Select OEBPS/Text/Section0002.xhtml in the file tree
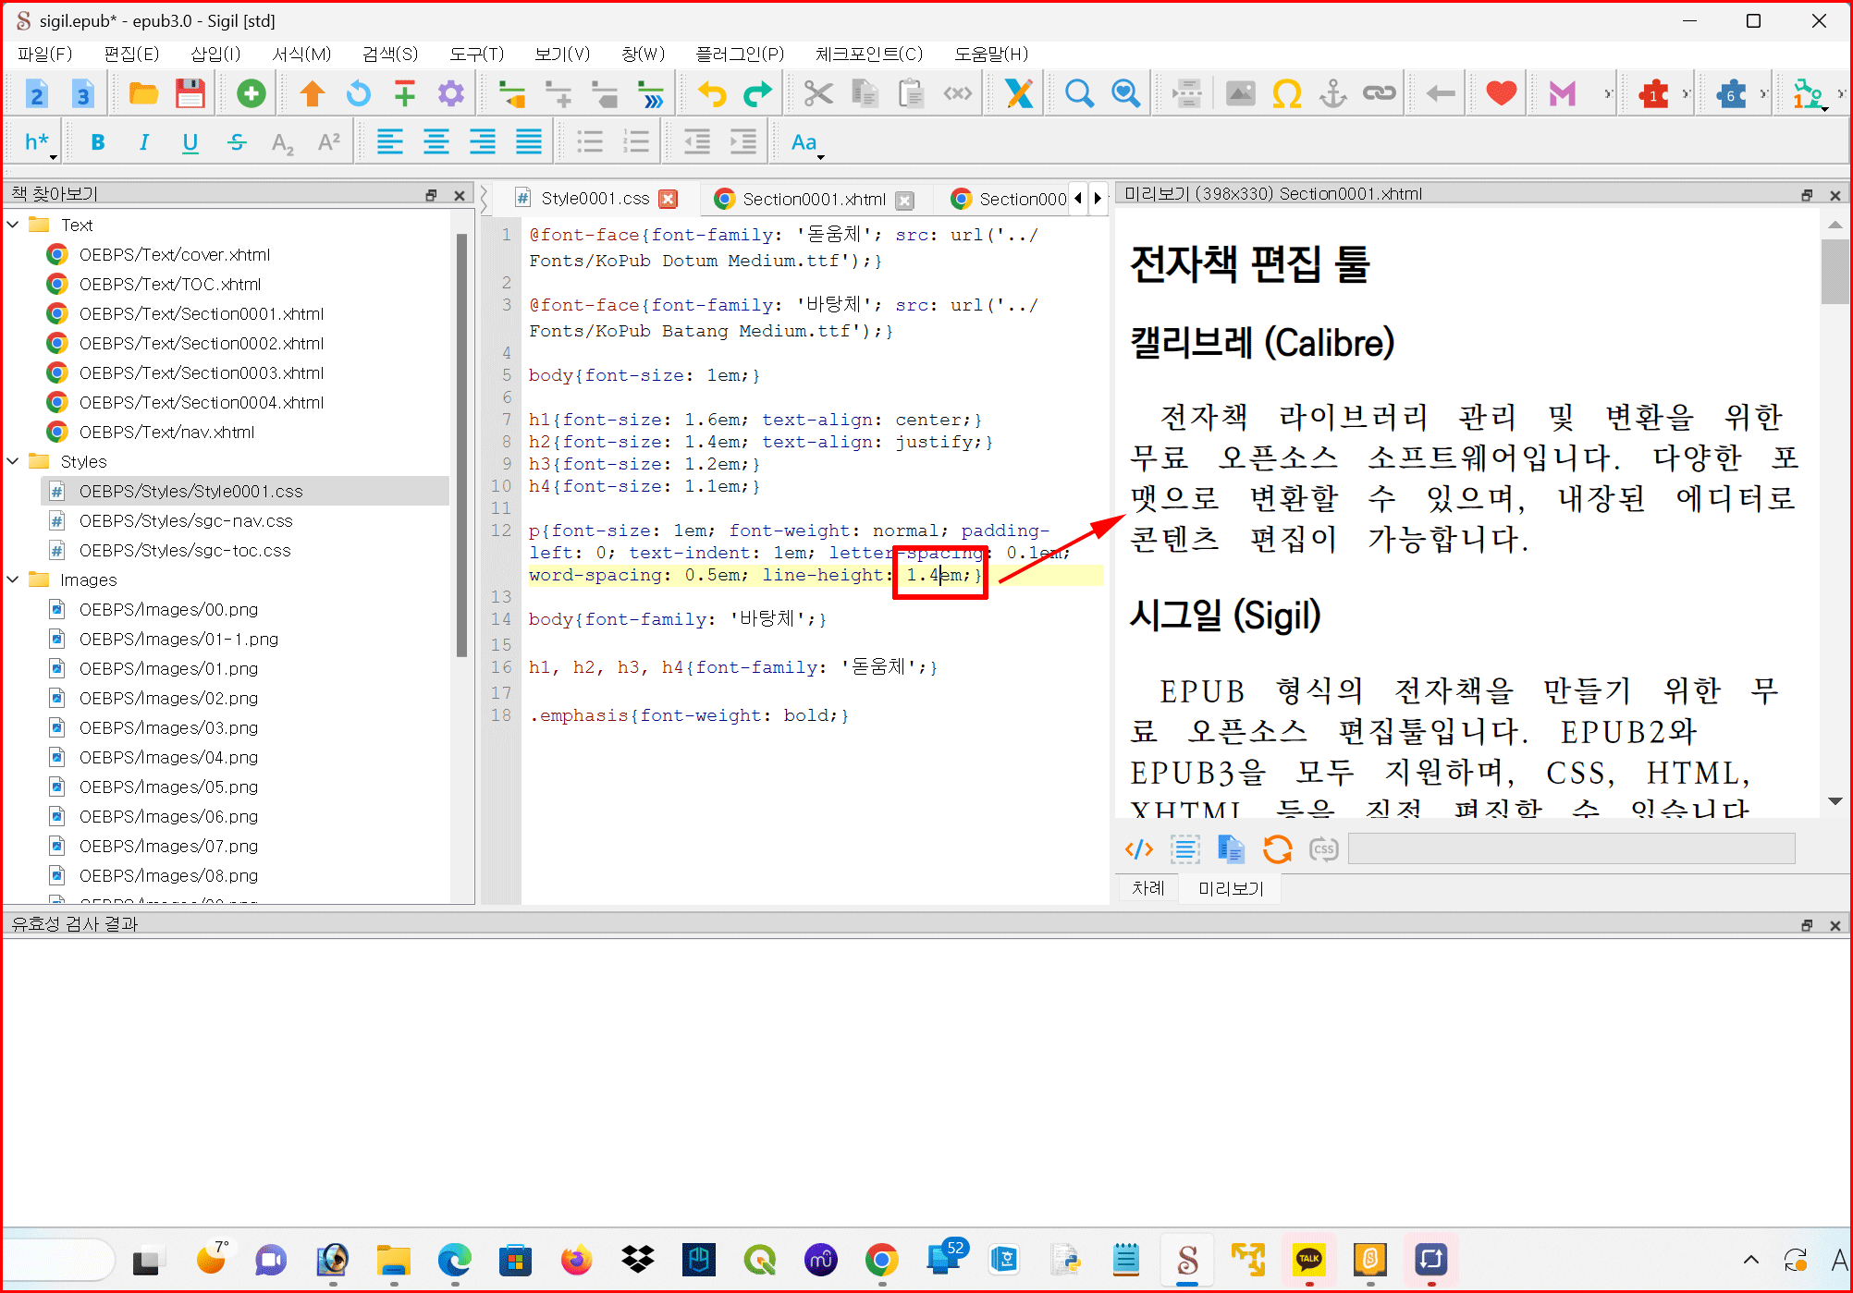The width and height of the screenshot is (1853, 1293). (x=201, y=343)
